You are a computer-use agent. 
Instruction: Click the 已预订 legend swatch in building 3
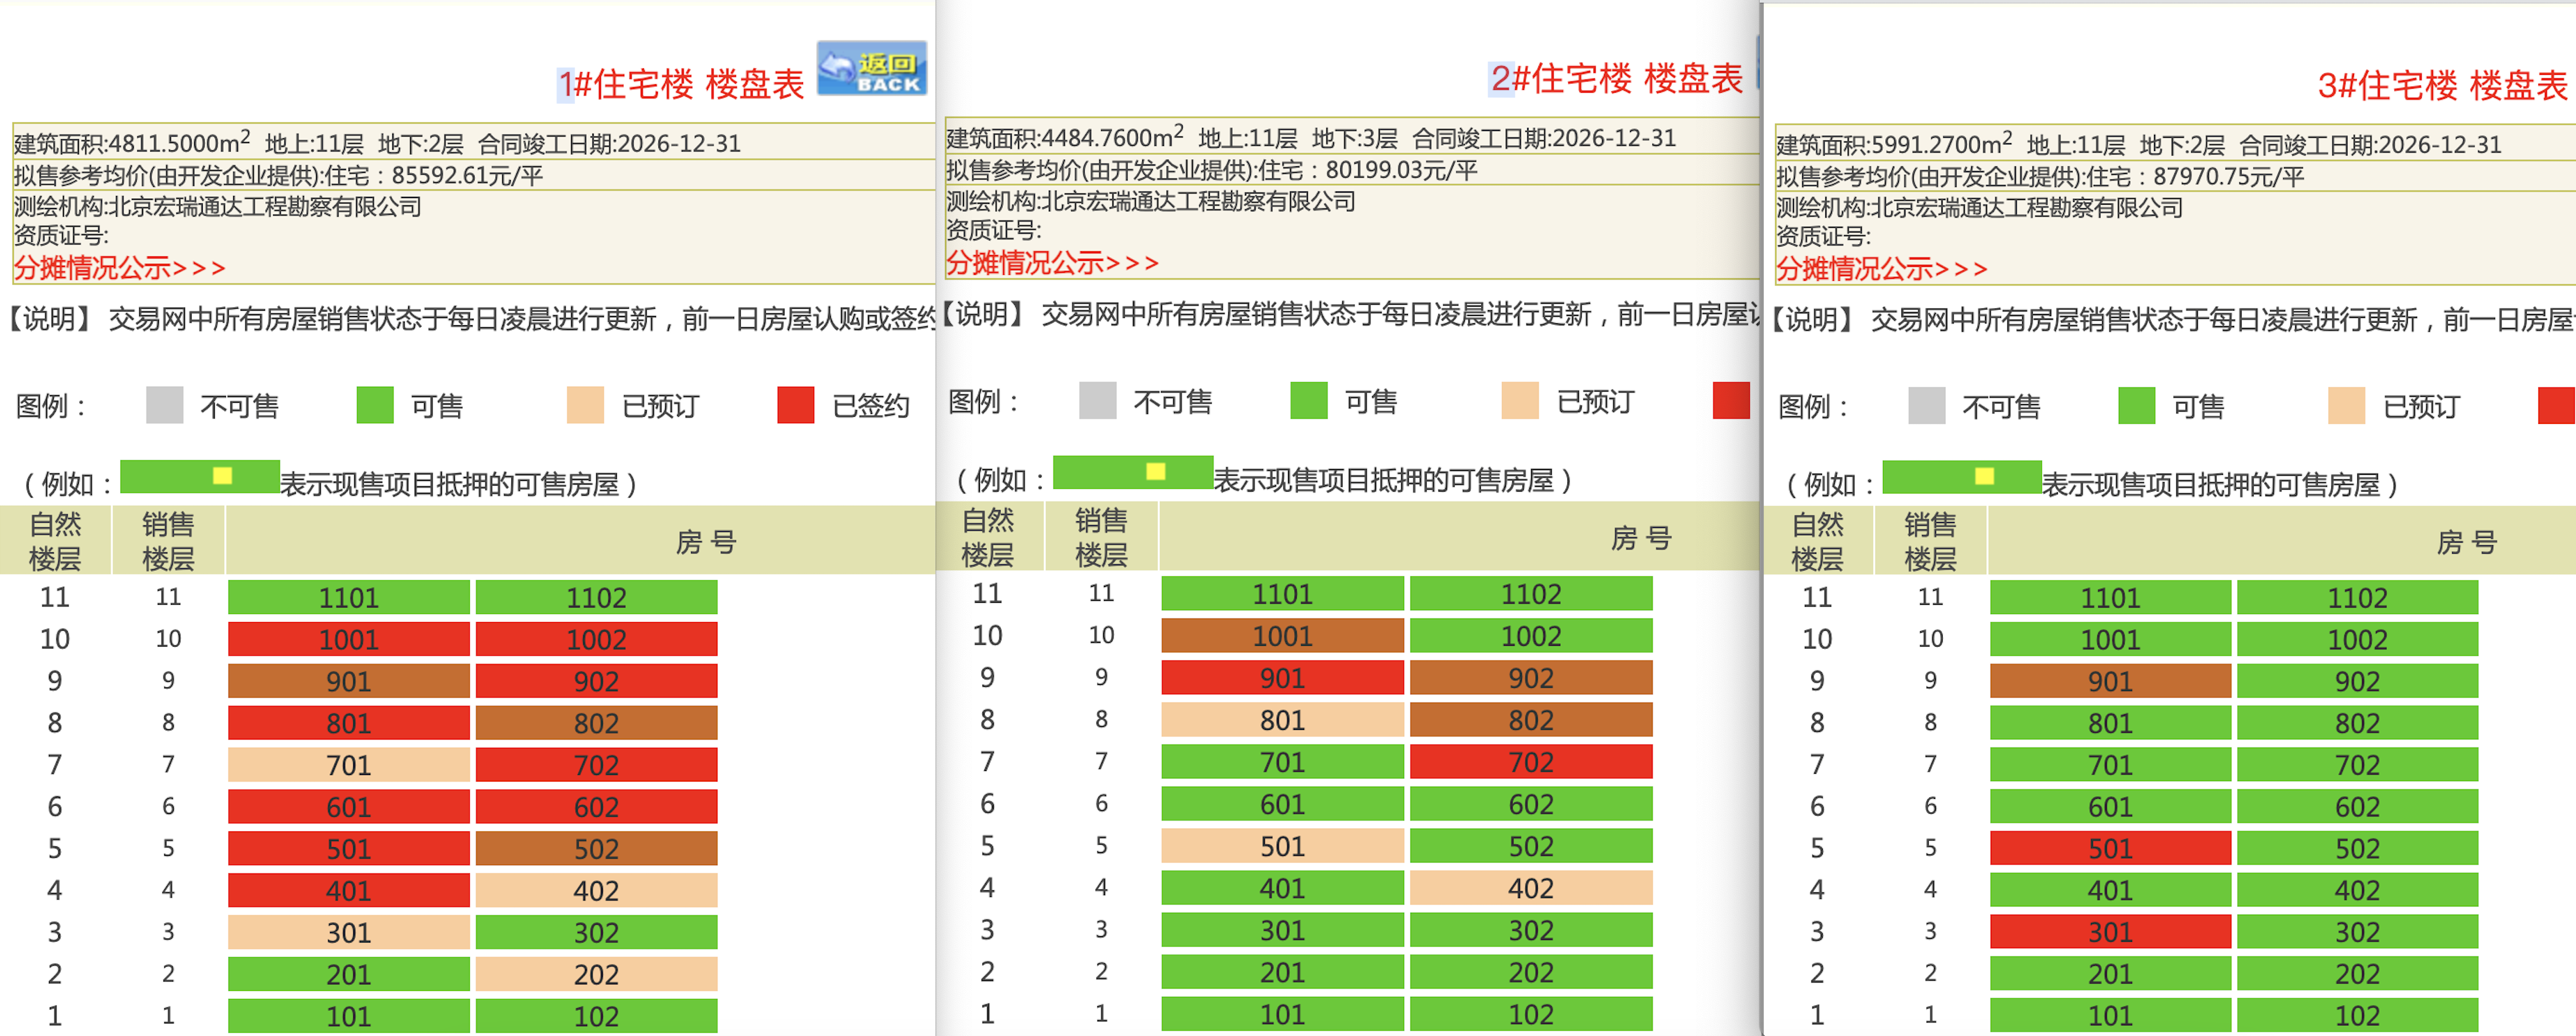click(x=2346, y=406)
